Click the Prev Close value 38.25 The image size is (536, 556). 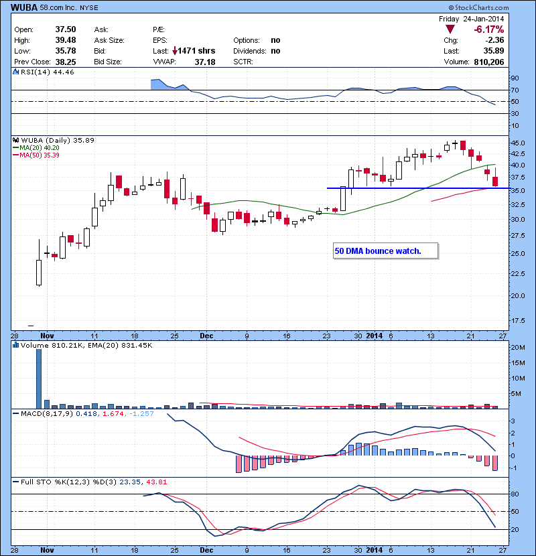click(x=66, y=62)
